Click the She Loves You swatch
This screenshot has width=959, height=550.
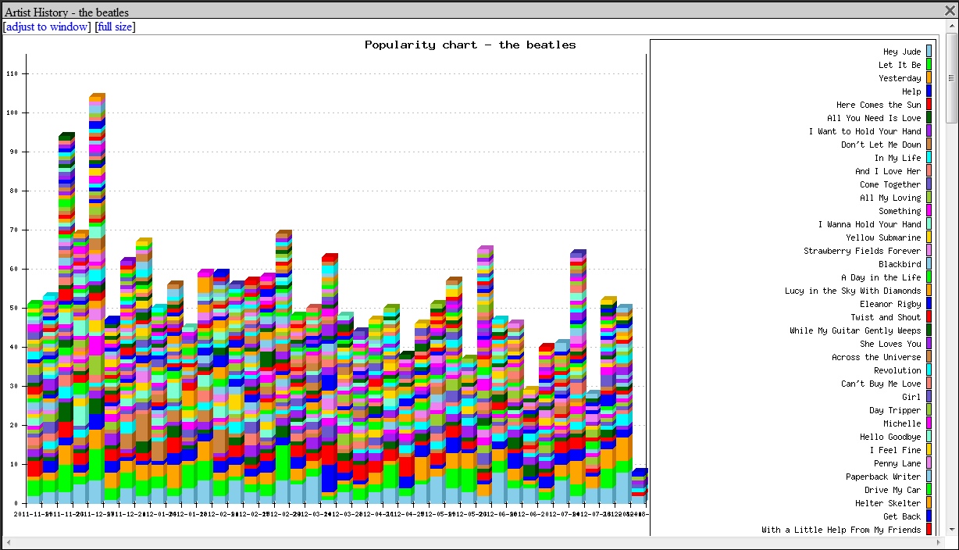pos(929,344)
